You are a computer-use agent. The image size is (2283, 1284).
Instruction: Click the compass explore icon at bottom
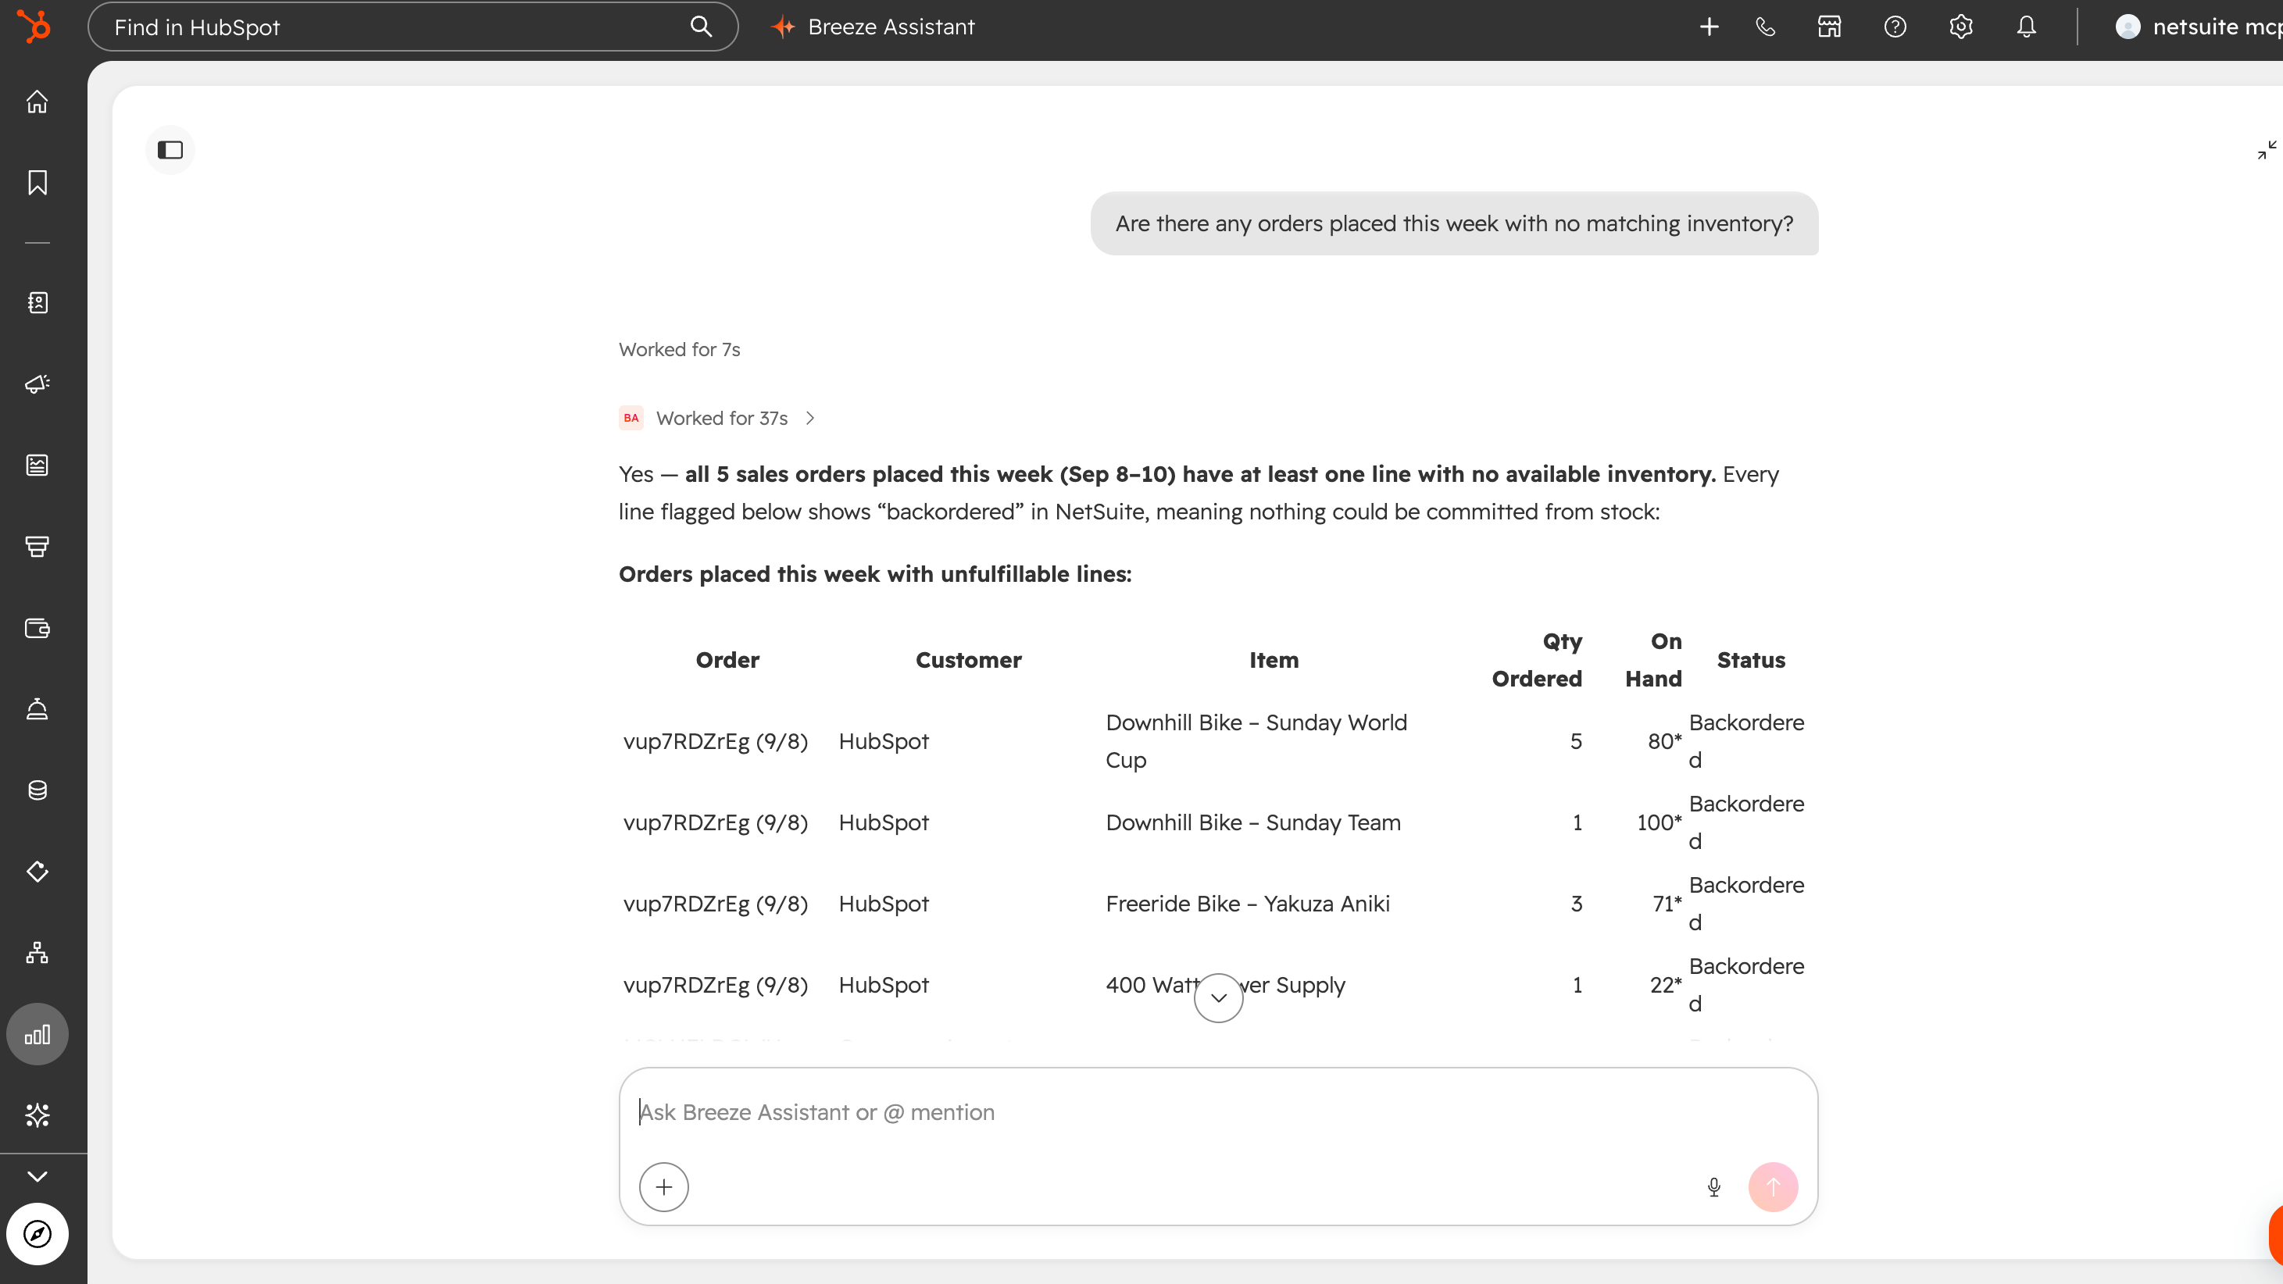[x=38, y=1234]
